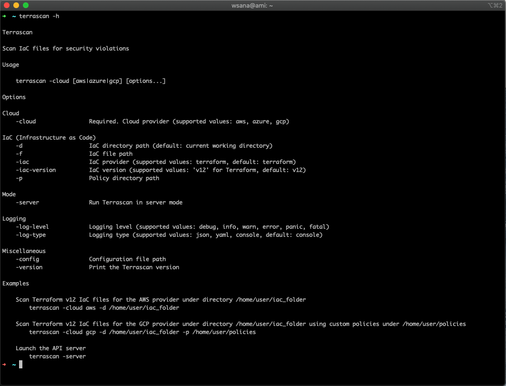Click the 'Logging type (supported values...' description
This screenshot has width=506, height=386.
206,235
